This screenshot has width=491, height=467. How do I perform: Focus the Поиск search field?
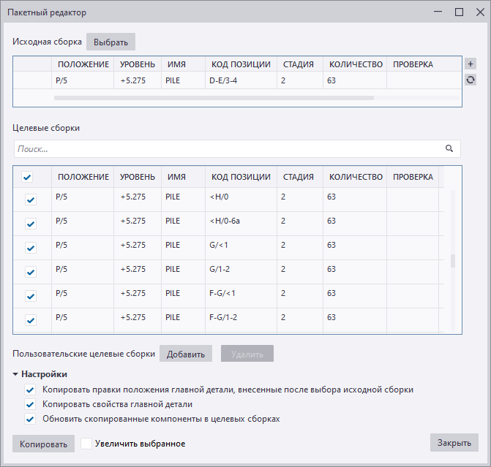pyautogui.click(x=227, y=148)
